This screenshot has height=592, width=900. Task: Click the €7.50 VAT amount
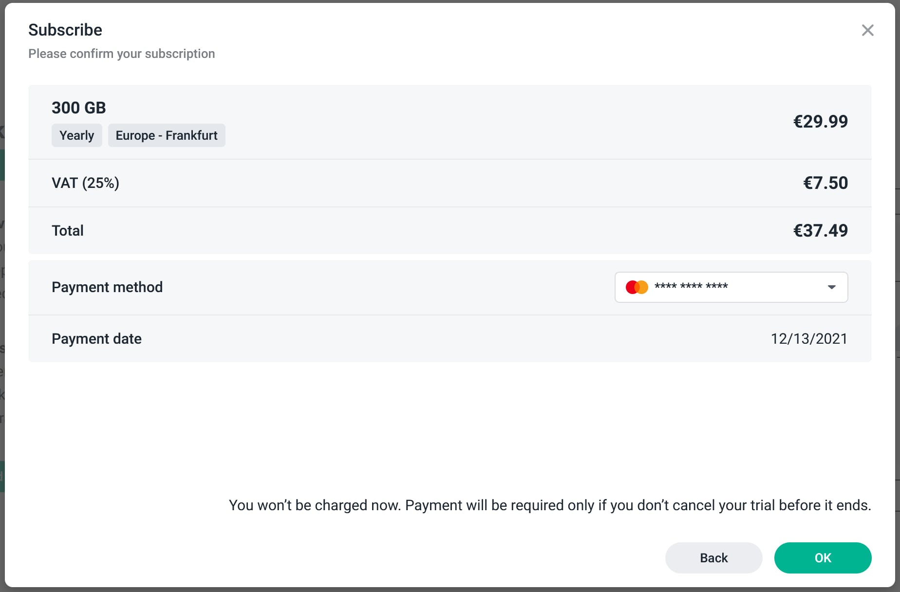825,183
